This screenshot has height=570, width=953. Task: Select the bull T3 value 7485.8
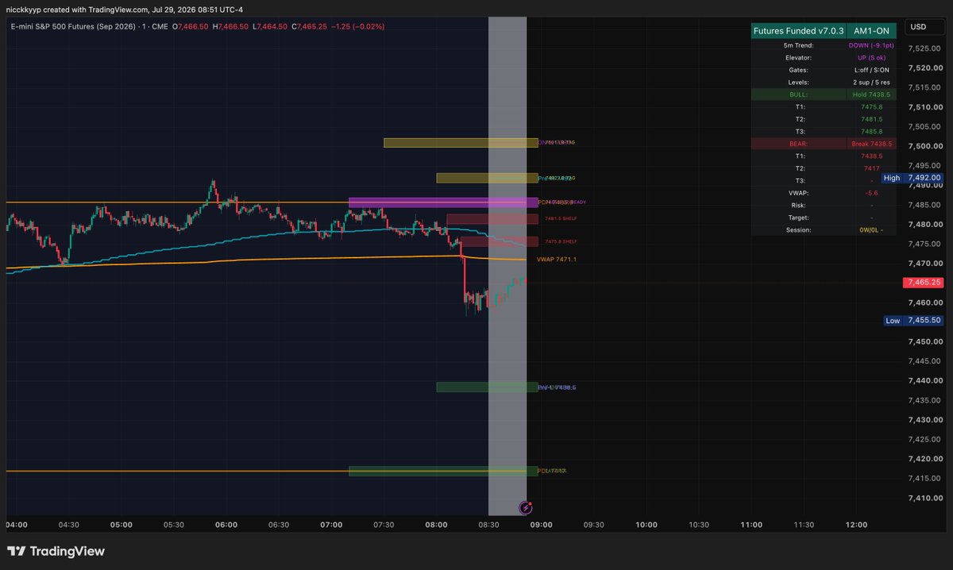click(871, 132)
